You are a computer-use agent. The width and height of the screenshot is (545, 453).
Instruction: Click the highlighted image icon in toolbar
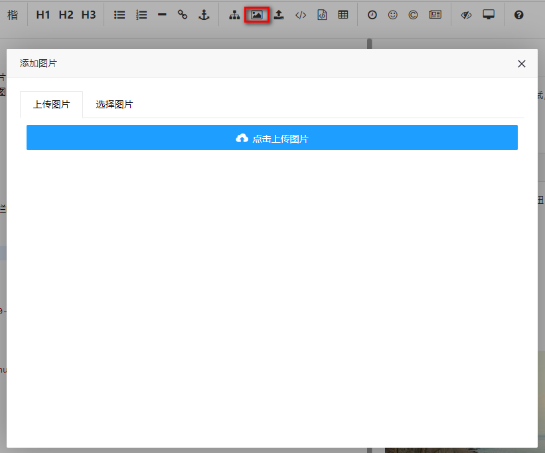(257, 15)
